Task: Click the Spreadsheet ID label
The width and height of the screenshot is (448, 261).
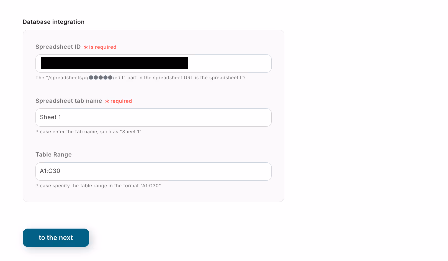Action: tap(58, 47)
